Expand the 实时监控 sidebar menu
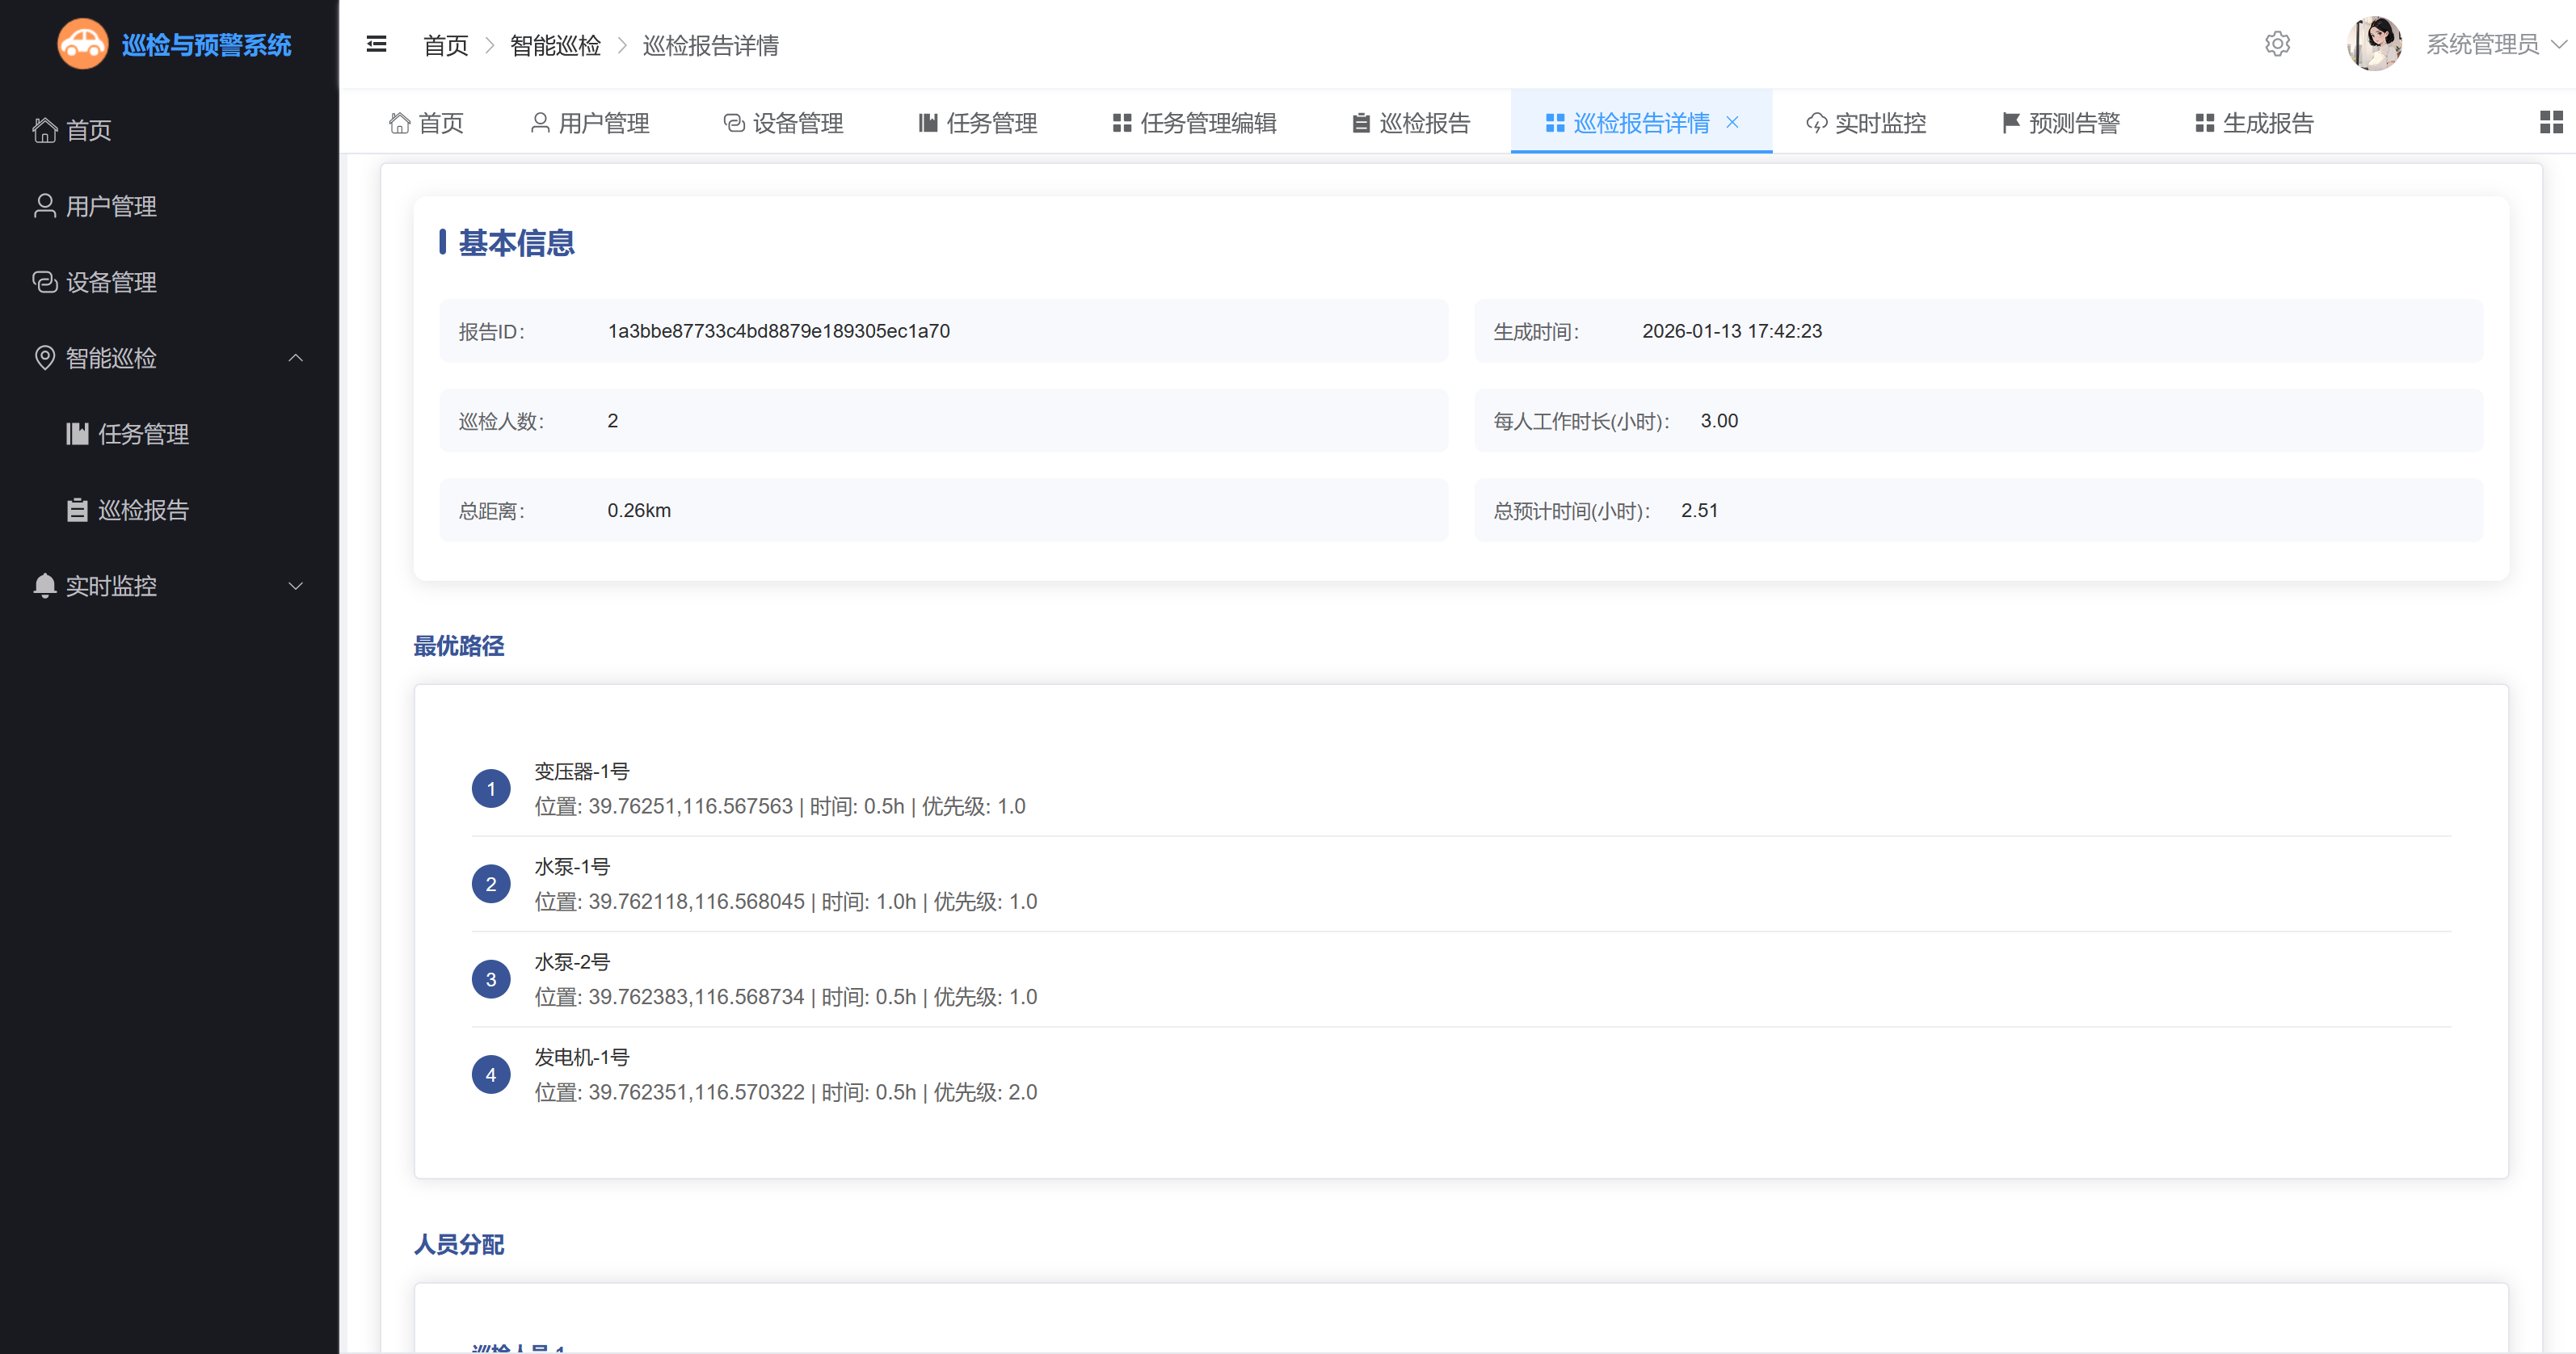This screenshot has height=1354, width=2576. pyautogui.click(x=295, y=586)
